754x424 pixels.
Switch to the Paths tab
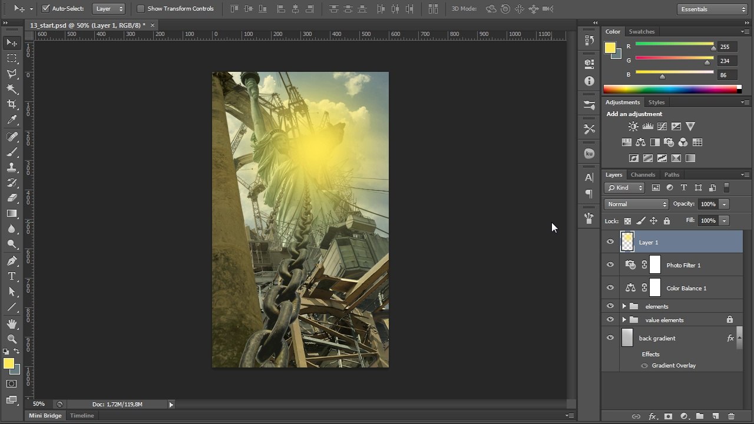[x=672, y=175]
